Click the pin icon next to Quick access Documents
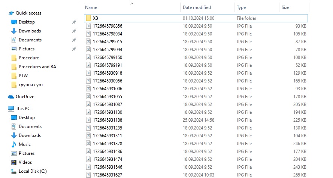Screen dimensions: 333x178 tap(74, 40)
